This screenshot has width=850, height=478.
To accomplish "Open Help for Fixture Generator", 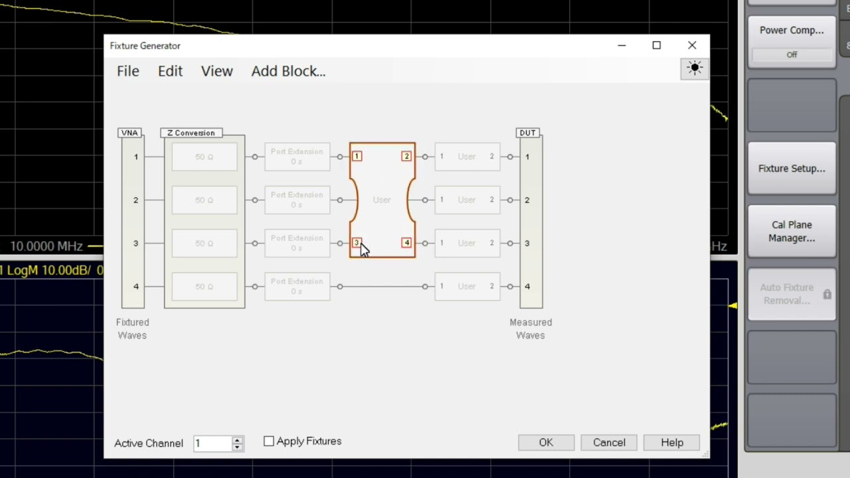I will pyautogui.click(x=672, y=443).
